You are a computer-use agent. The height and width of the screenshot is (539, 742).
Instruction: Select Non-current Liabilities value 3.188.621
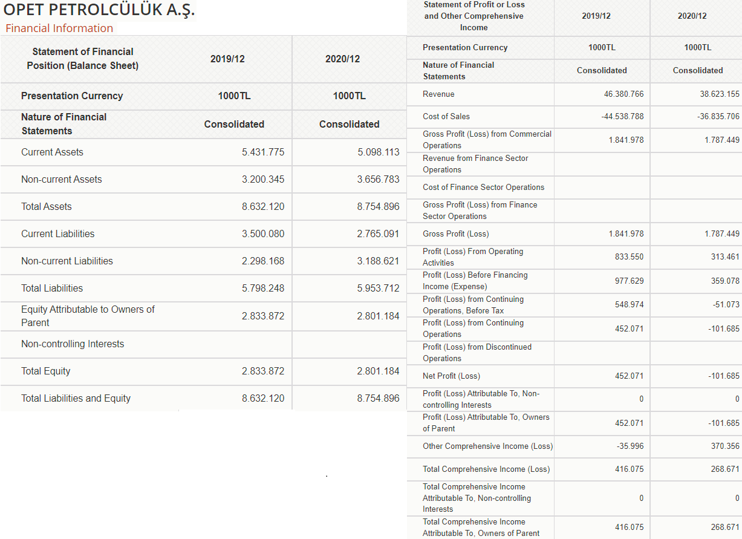point(378,261)
